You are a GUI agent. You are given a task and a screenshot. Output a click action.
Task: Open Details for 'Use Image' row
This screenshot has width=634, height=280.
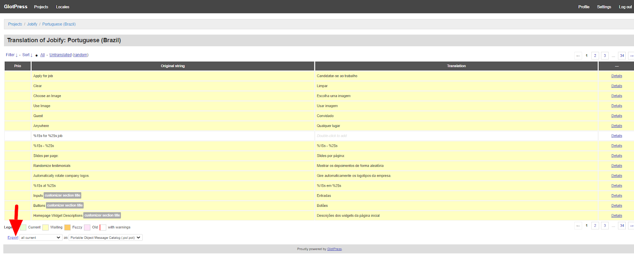[x=617, y=106]
